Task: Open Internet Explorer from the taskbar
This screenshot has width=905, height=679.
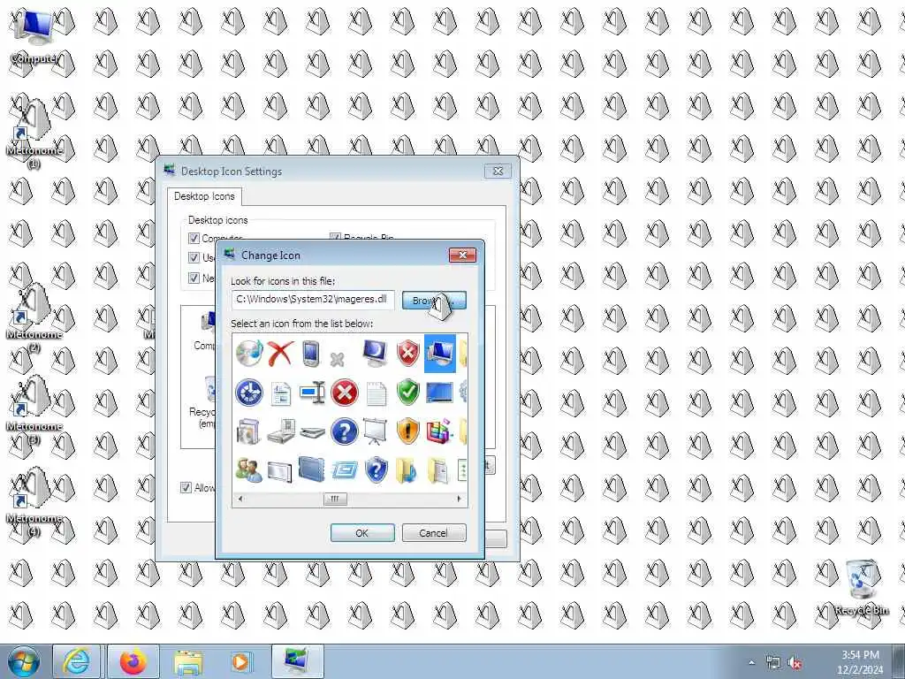Action: pos(77,661)
